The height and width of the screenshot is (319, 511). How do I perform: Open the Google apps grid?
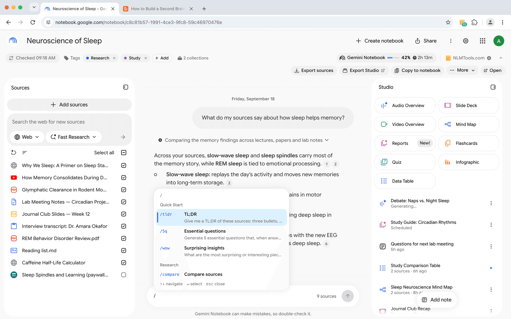click(x=483, y=41)
